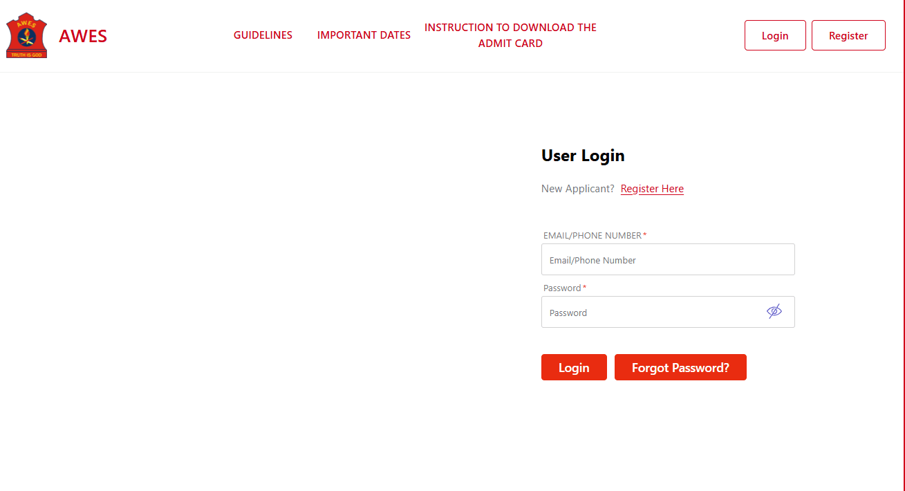
Task: Click the User Login heading
Action: point(583,156)
